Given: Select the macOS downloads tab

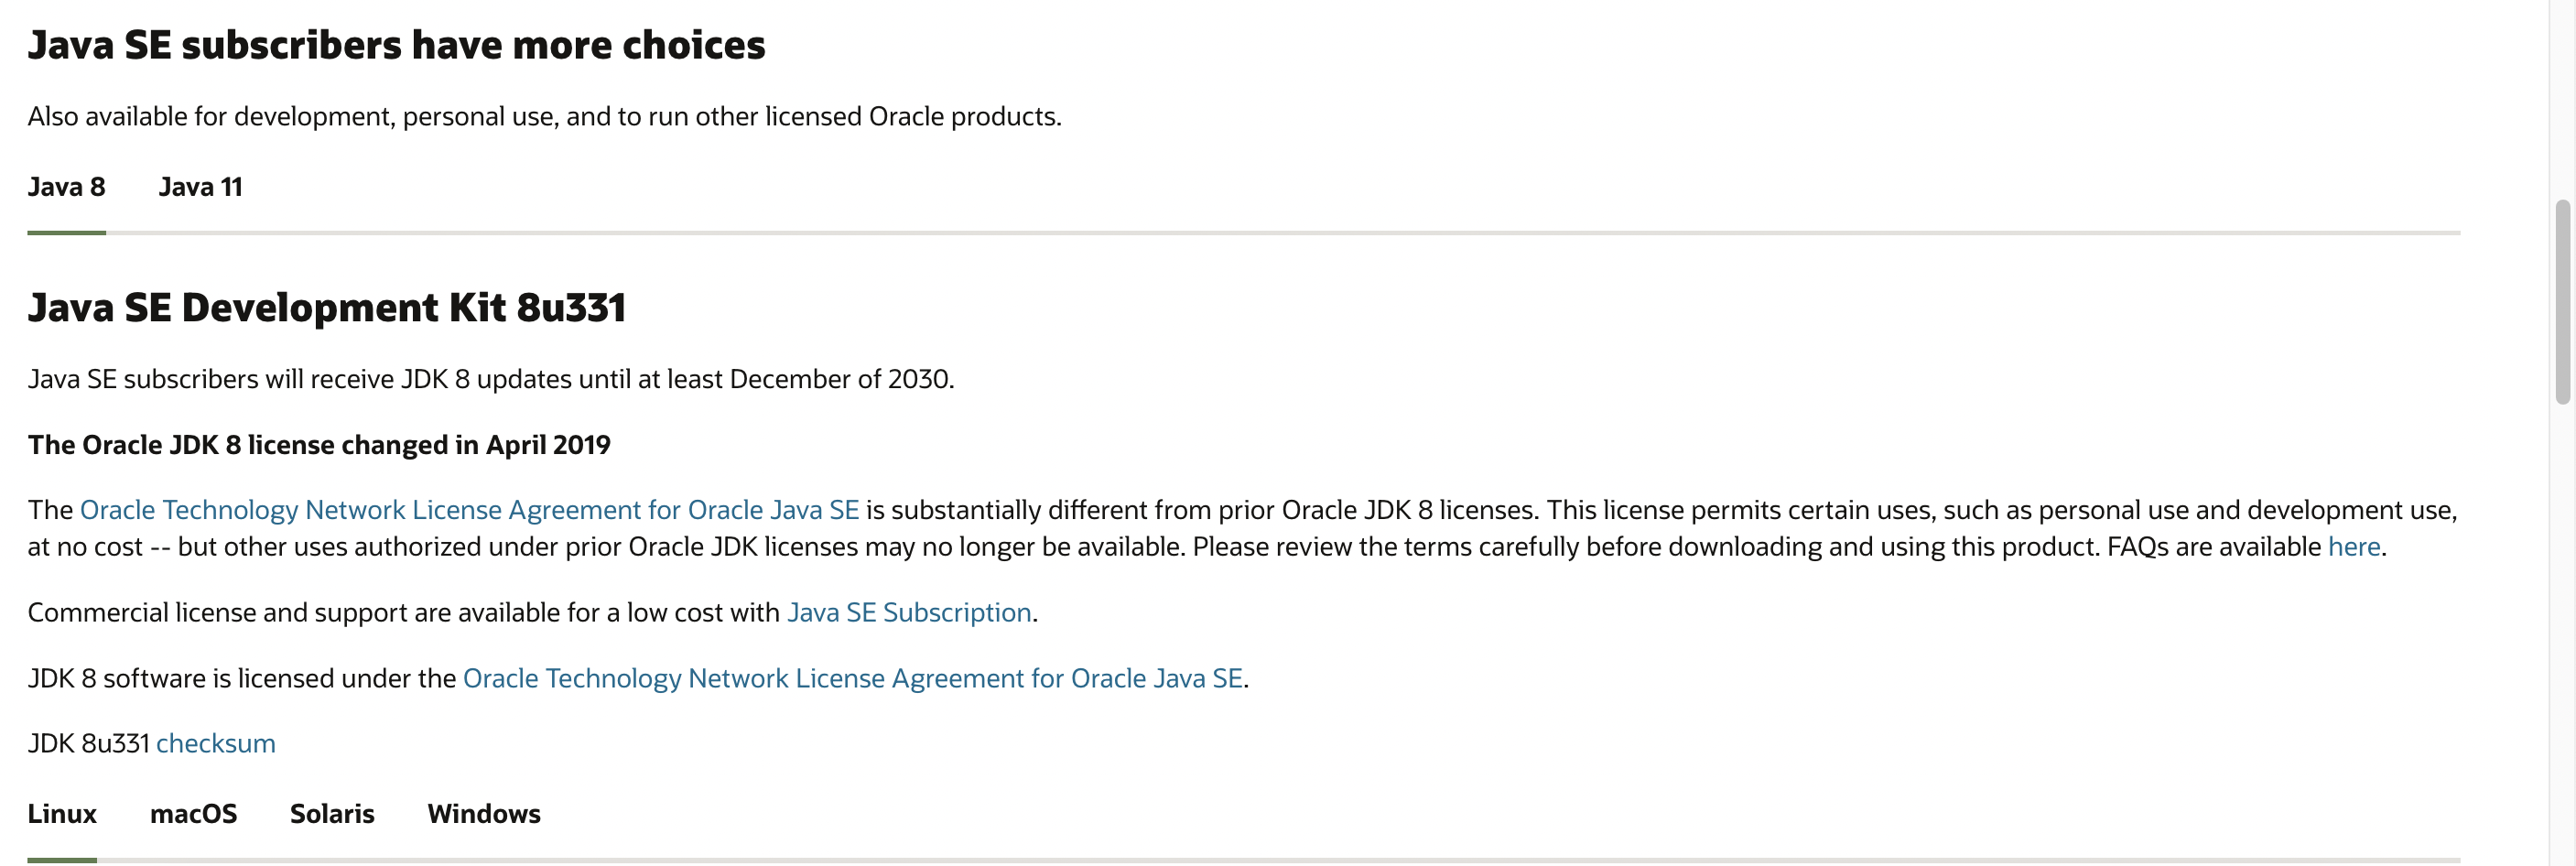Looking at the screenshot, I should (x=193, y=814).
